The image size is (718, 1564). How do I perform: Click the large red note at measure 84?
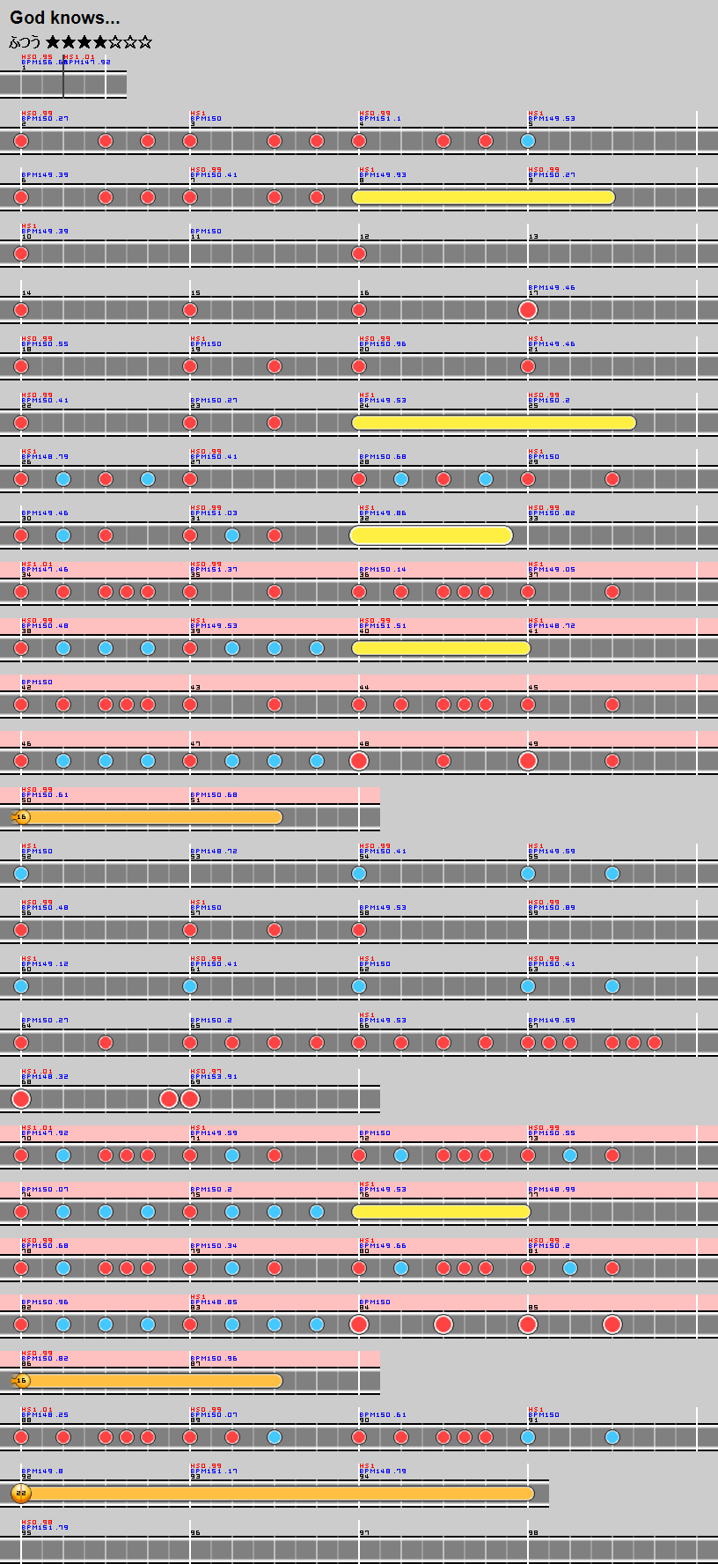(359, 1324)
